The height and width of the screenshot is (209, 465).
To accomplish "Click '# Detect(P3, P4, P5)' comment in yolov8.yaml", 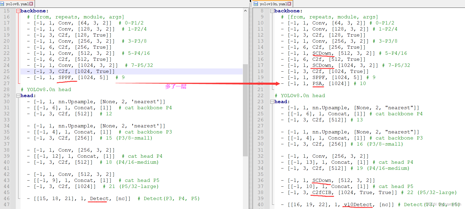I will pos(169,198).
